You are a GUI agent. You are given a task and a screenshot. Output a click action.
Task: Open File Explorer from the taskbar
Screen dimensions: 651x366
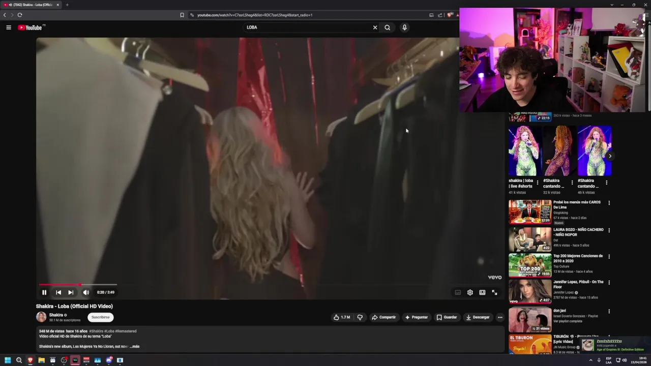(41, 360)
